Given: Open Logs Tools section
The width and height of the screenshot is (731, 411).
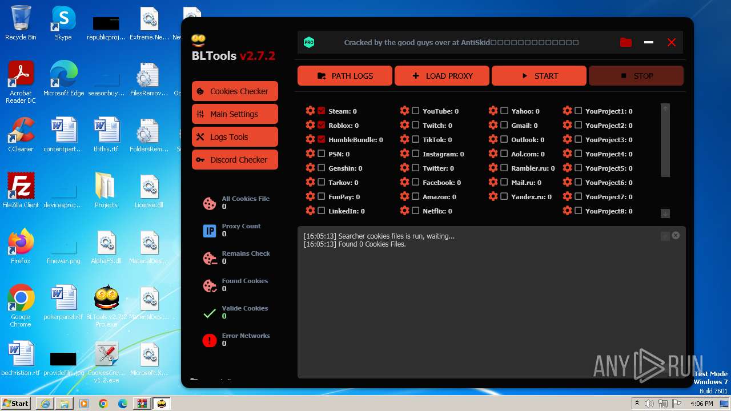Looking at the screenshot, I should 235,137.
